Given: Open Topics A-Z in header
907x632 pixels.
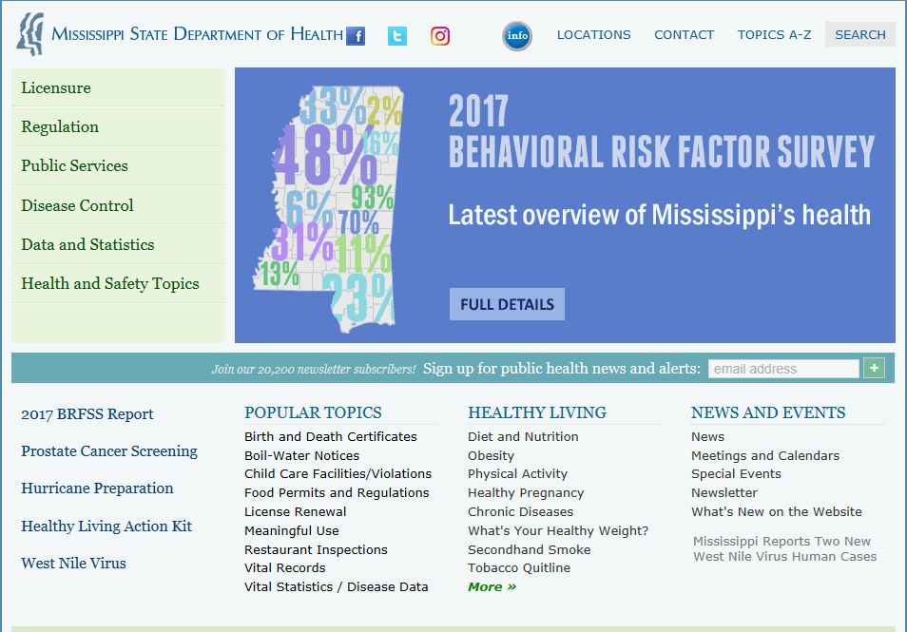Looking at the screenshot, I should point(774,35).
